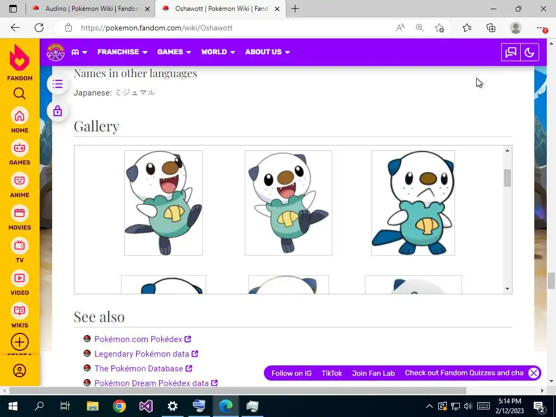Go to Fandom HOME in the sidebar
This screenshot has width=556, height=417.
coord(20,120)
